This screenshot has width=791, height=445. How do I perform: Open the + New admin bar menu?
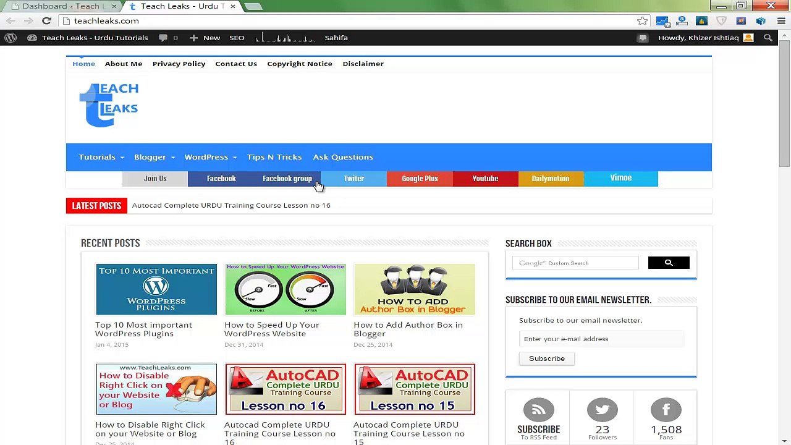(x=205, y=38)
